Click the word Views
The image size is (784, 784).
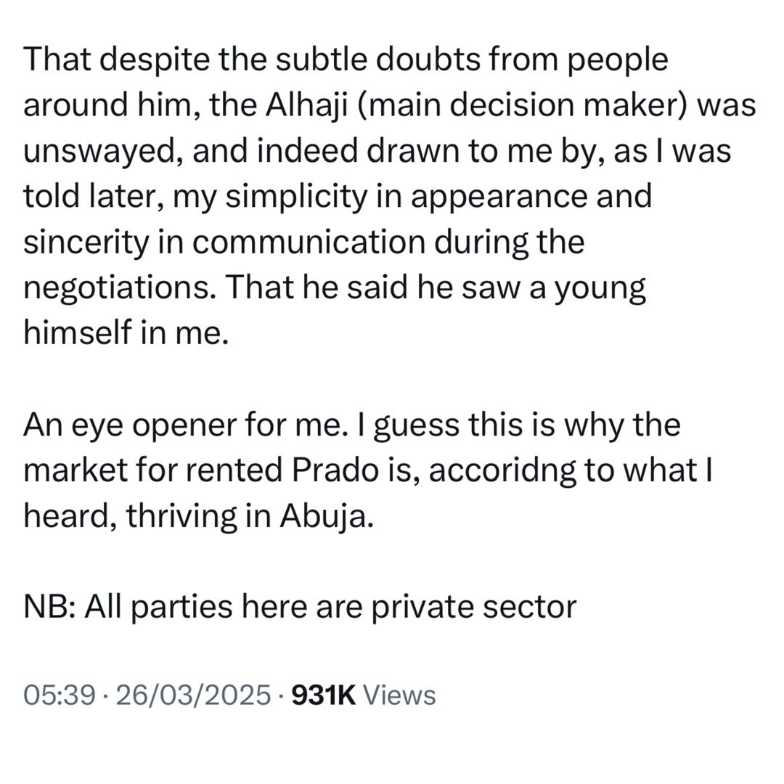click(x=399, y=695)
